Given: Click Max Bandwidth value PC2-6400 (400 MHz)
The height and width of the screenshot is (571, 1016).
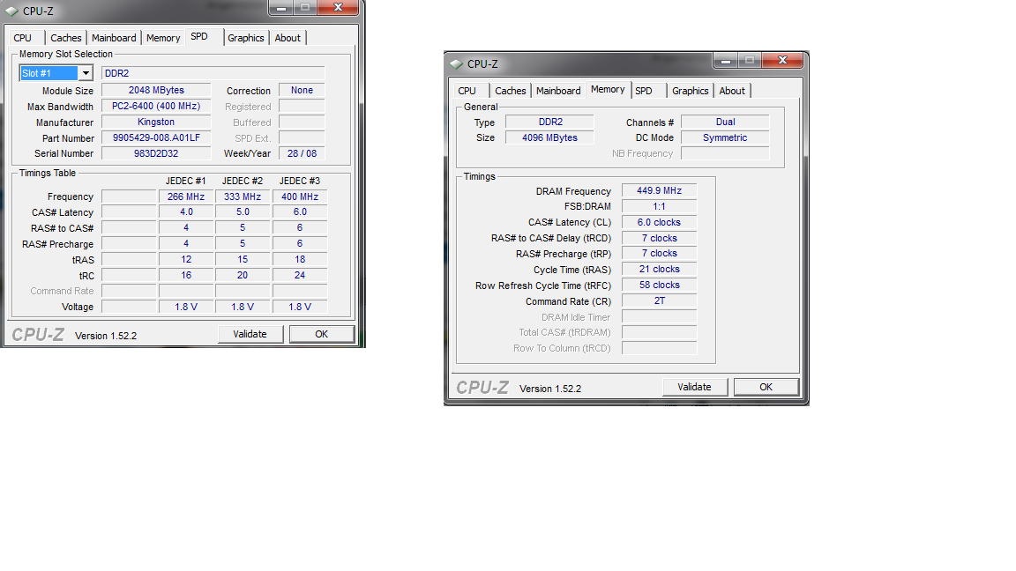Looking at the screenshot, I should [x=156, y=106].
